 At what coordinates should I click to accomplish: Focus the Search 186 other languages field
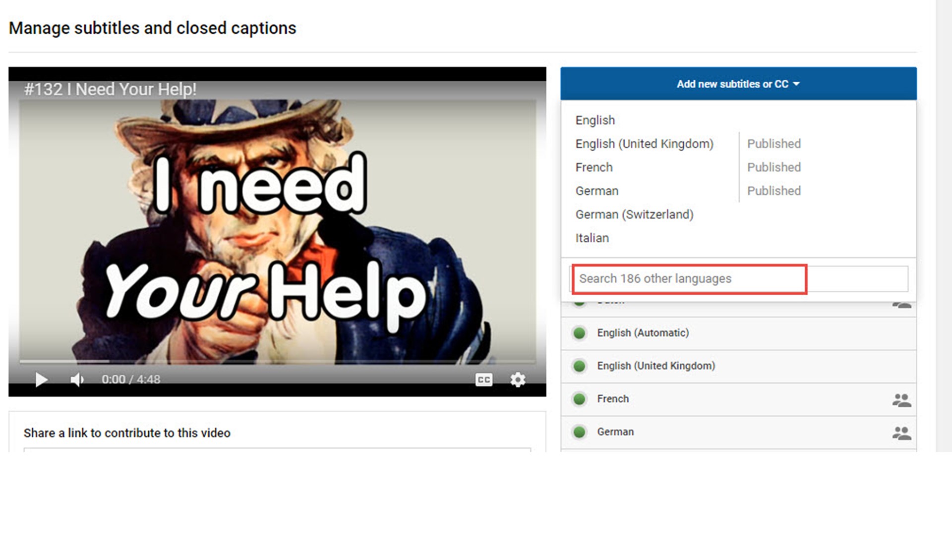click(x=740, y=279)
